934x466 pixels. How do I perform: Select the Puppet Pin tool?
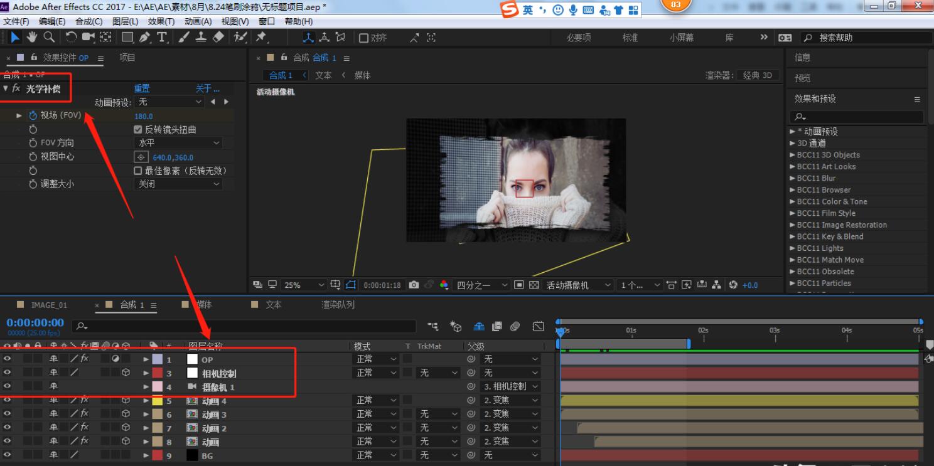[261, 38]
